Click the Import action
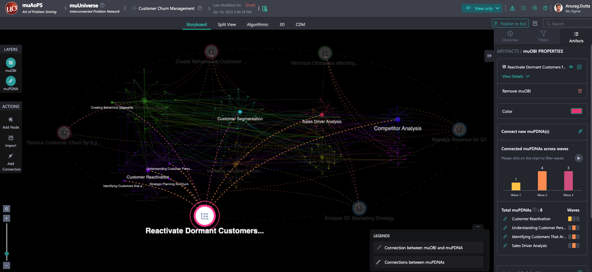Screen dimensions: 592x272 click(11, 141)
